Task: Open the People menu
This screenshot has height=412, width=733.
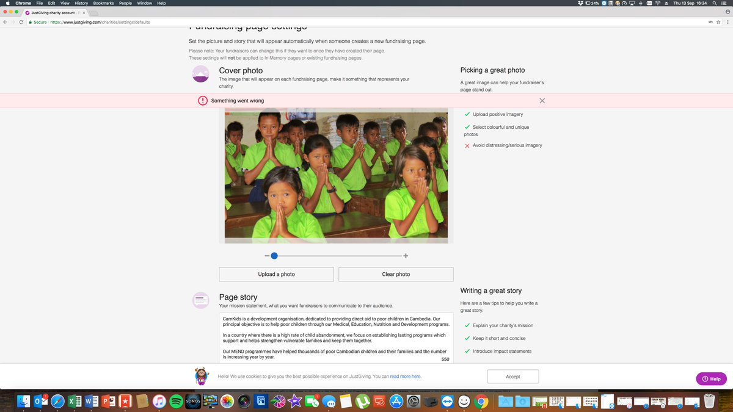Action: [x=125, y=3]
